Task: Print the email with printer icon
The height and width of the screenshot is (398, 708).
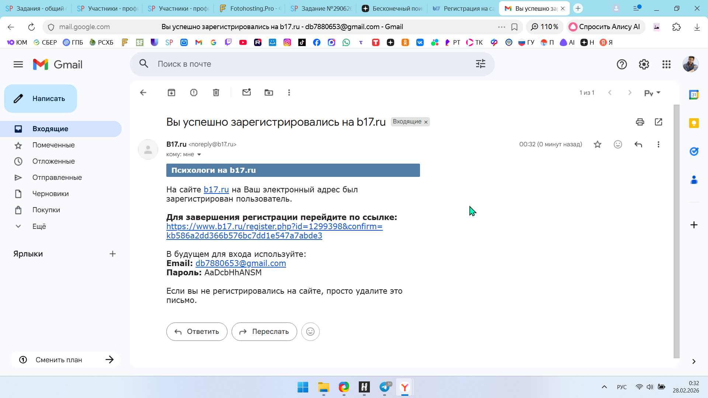Action: [x=640, y=122]
